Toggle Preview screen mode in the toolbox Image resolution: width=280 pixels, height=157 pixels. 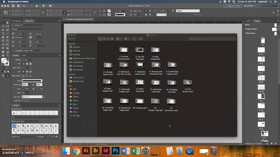click(7, 75)
